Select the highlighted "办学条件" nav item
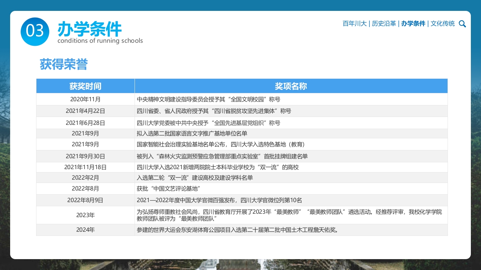Screen dimensions: 481x270 tap(413, 23)
